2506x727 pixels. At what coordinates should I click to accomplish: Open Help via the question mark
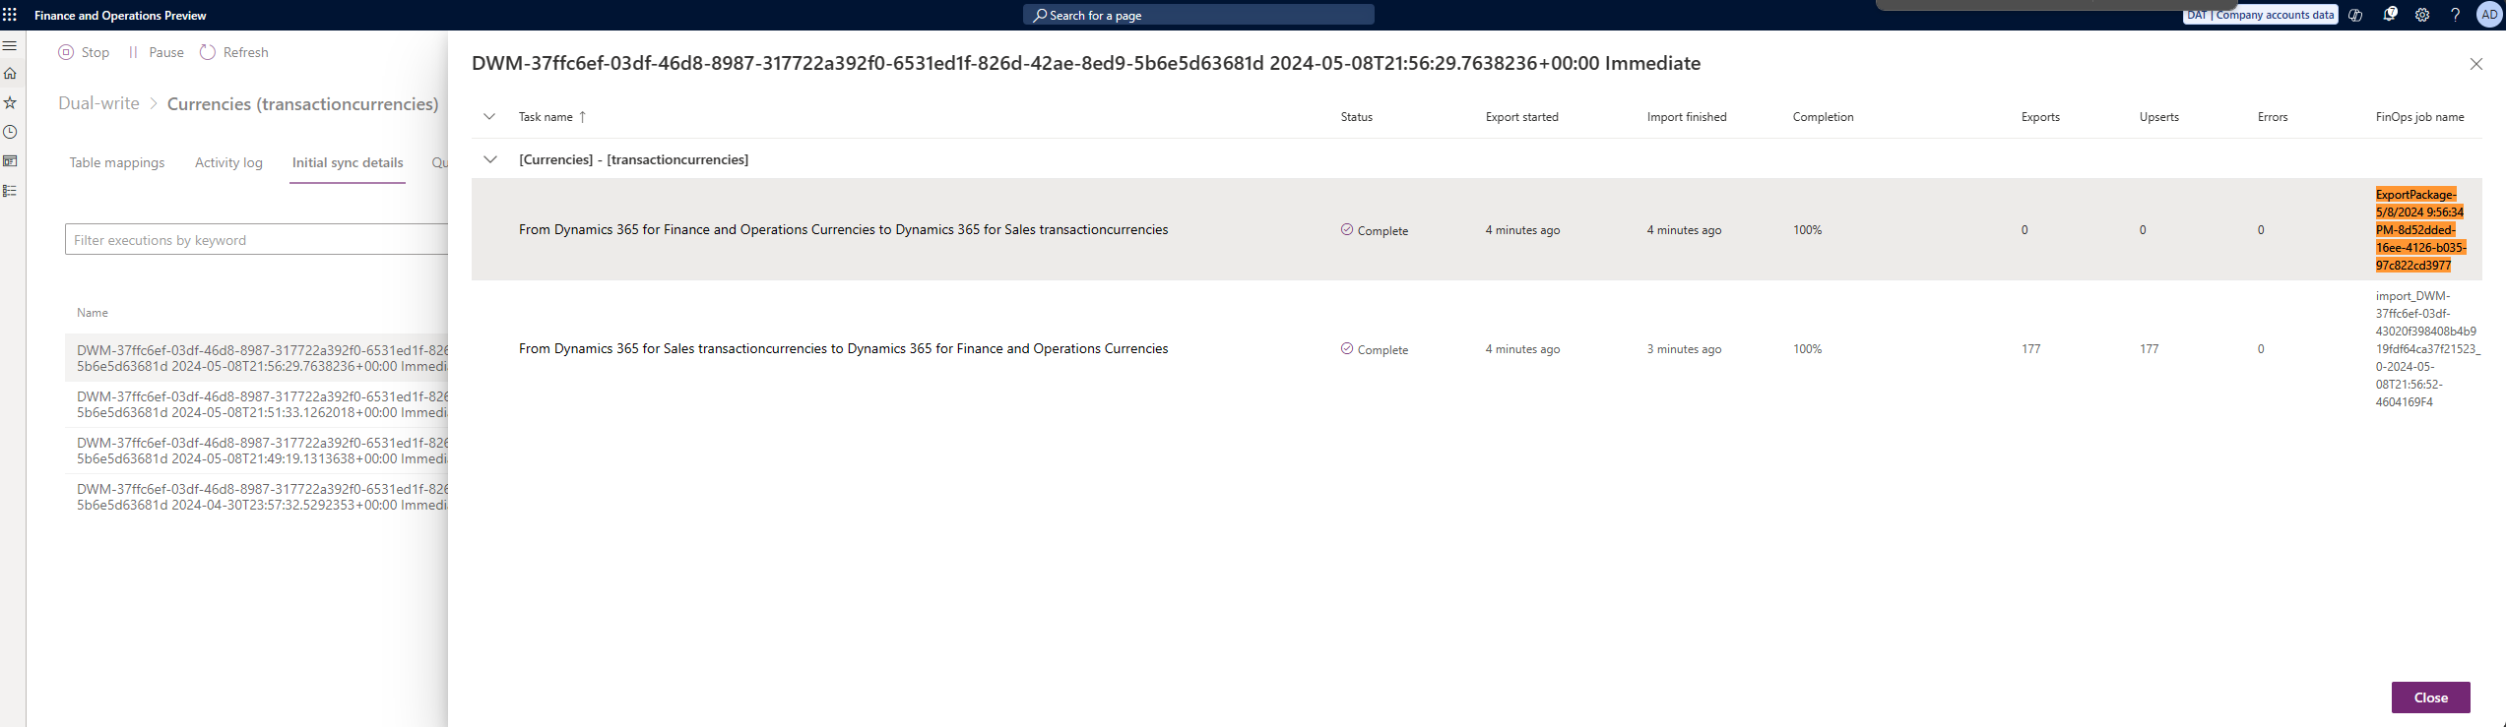[2455, 15]
